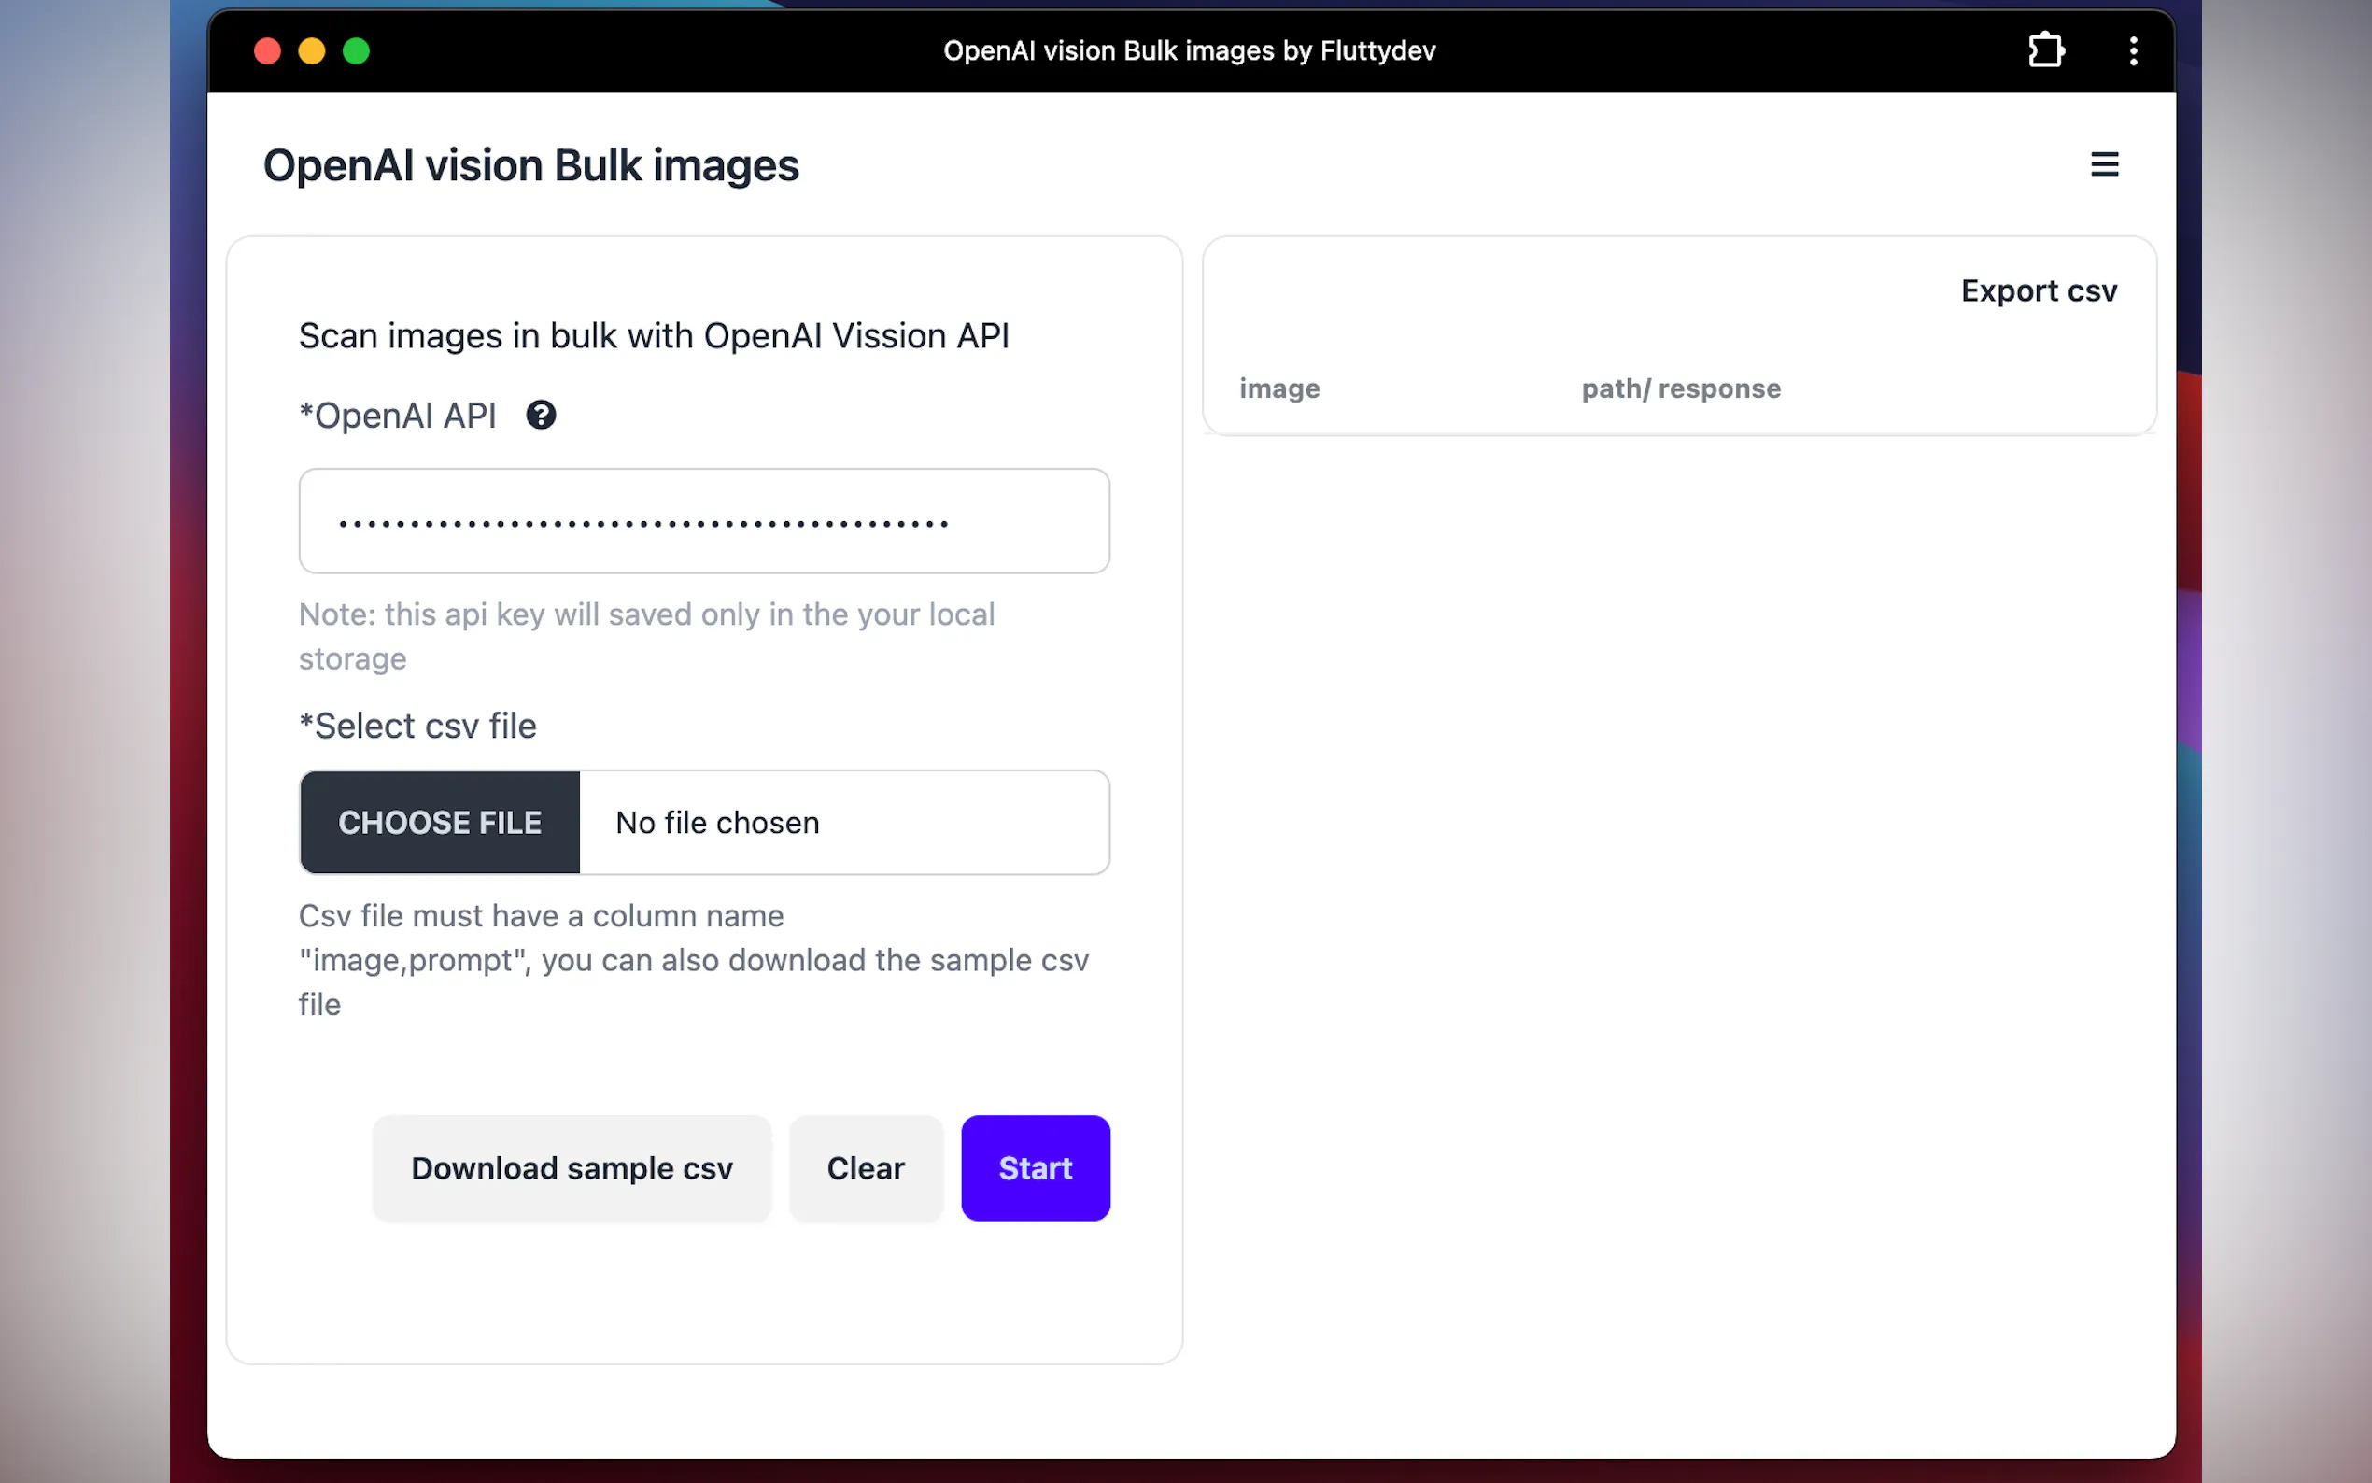Viewport: 2372px width, 1483px height.
Task: Click the CHOOSE FILE button
Action: [x=440, y=822]
